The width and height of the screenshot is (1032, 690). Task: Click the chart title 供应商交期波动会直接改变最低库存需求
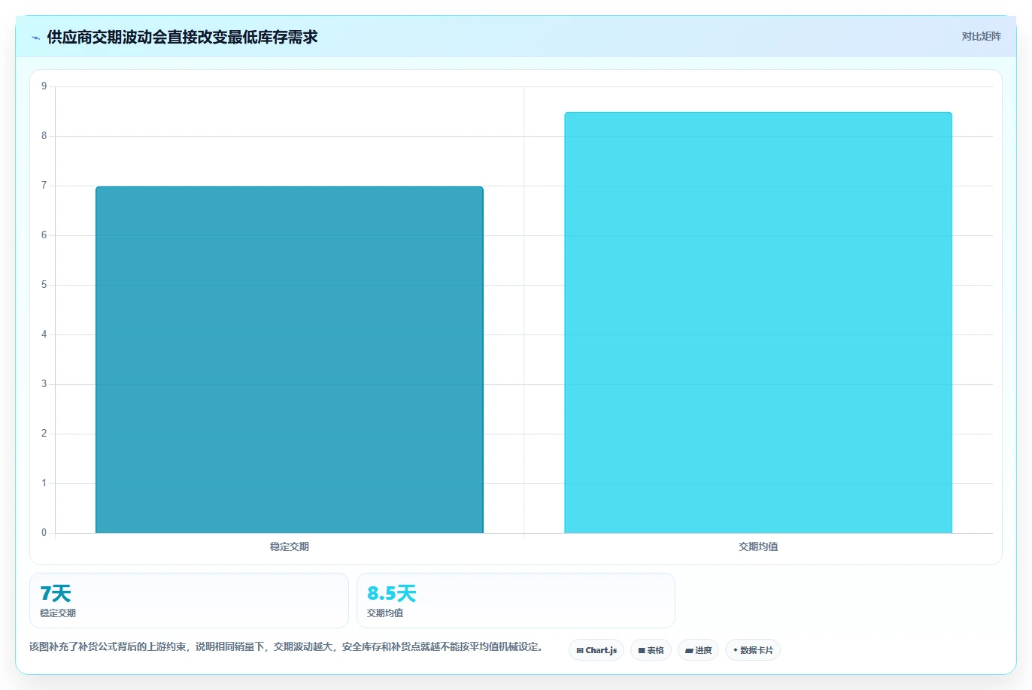point(182,37)
